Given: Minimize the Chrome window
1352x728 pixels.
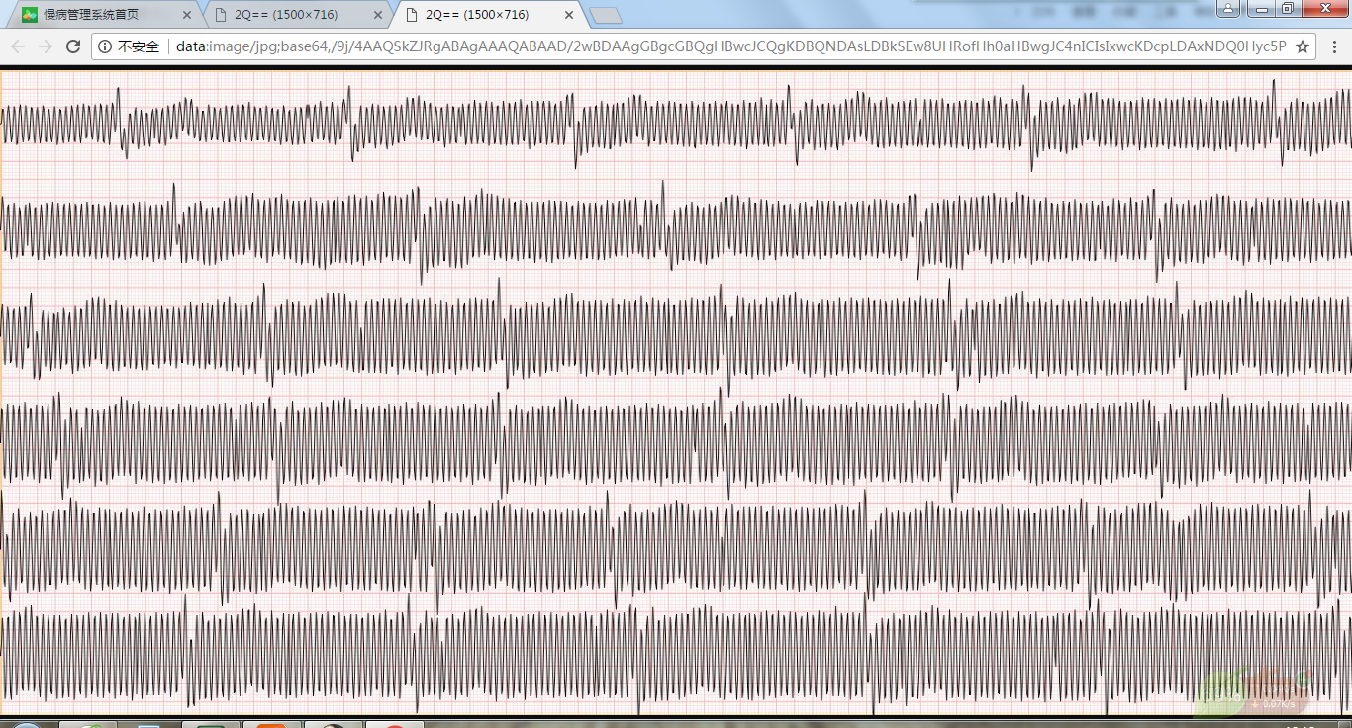Looking at the screenshot, I should click(x=1261, y=9).
